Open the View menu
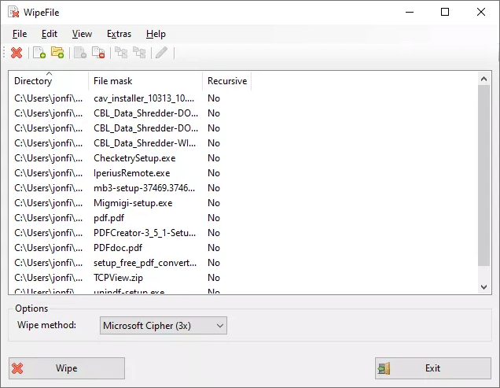The height and width of the screenshot is (388, 500). click(x=82, y=34)
